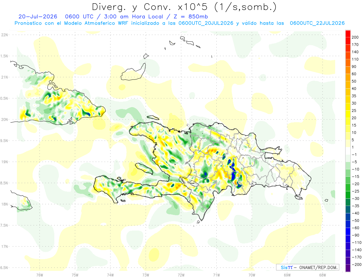362x279 pixels.
Task: Click the '74W' longitude label
Action: point(110,274)
